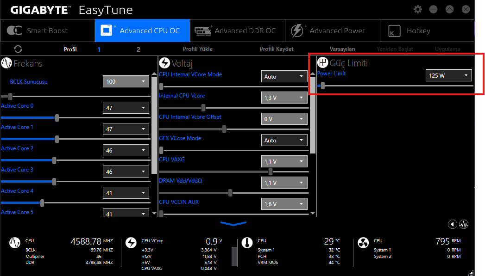Screen dimensions: 485x276
Task: Click the Smart Boost tab icon
Action: click(14, 31)
